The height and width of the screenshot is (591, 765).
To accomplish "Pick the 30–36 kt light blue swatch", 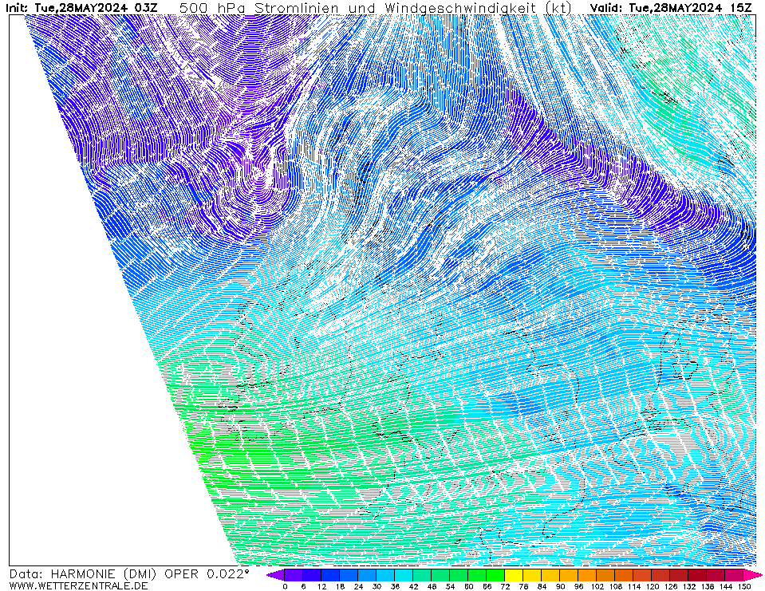I will click(x=386, y=575).
